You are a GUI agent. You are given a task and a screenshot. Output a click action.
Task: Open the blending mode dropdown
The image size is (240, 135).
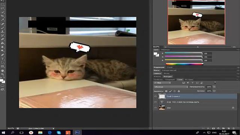(171, 87)
